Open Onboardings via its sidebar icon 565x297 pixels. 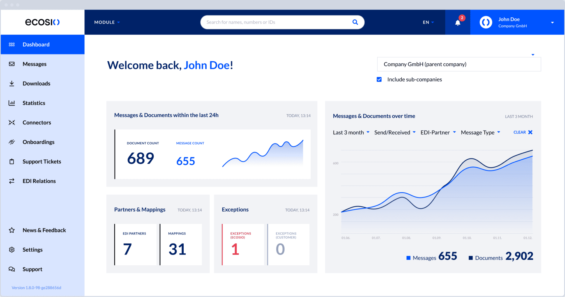(x=12, y=142)
